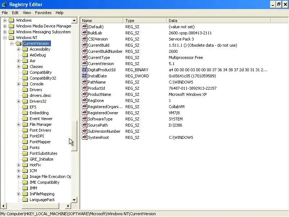This screenshot has width=289, height=217.
Task: Click the Event Viewer folder icon
Action: pos(25,119)
